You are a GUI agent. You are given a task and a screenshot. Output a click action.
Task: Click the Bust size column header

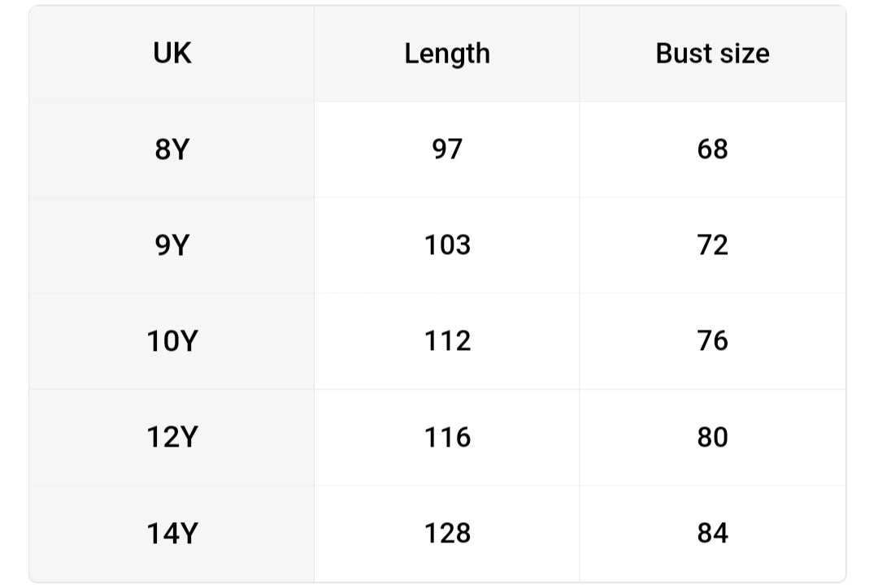click(x=712, y=54)
